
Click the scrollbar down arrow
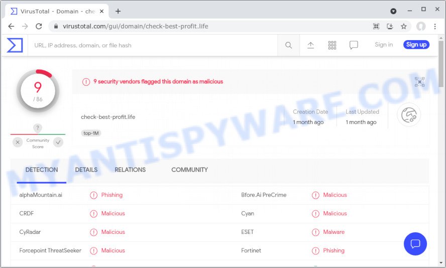click(x=441, y=263)
